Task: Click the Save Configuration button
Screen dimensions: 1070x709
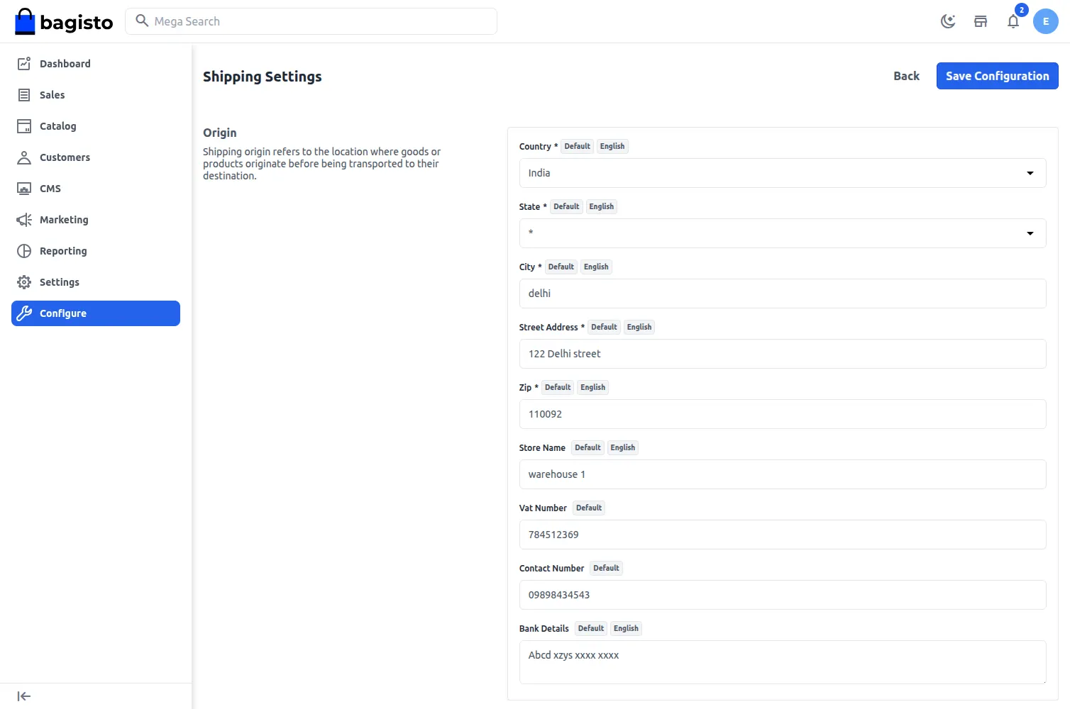Action: click(997, 76)
